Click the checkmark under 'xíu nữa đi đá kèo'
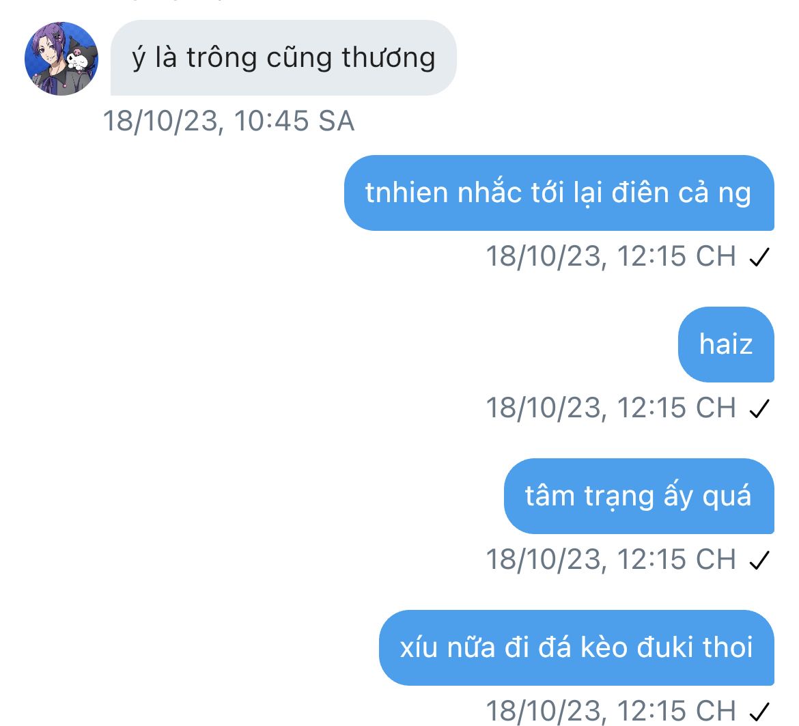The height and width of the screenshot is (726, 799). (x=759, y=711)
